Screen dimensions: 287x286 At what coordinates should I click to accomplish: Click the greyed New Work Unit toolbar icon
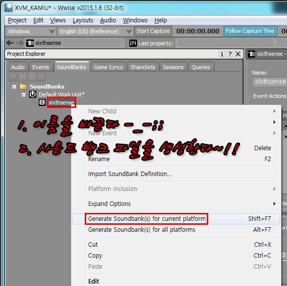click(x=13, y=78)
